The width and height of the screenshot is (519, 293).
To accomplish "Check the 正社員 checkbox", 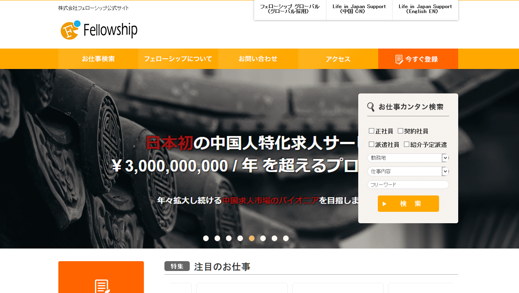I will pyautogui.click(x=371, y=131).
